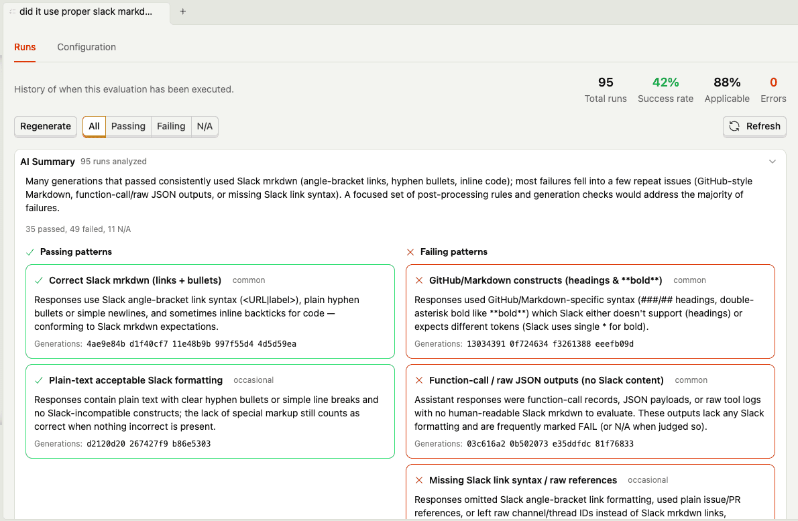Click the X on Missing Slack link syntax card
Viewport: 798px width, 521px height.
[420, 480]
